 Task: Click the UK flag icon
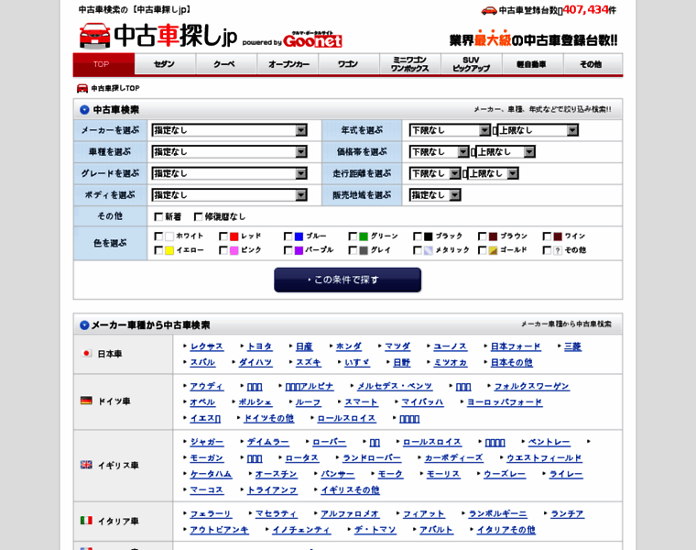click(x=86, y=465)
